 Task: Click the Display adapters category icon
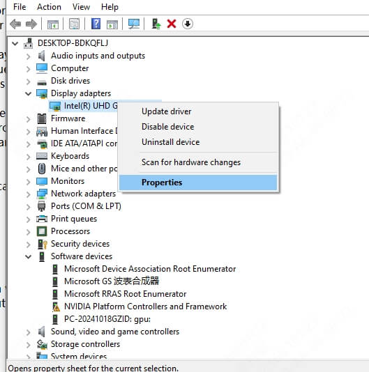42,93
